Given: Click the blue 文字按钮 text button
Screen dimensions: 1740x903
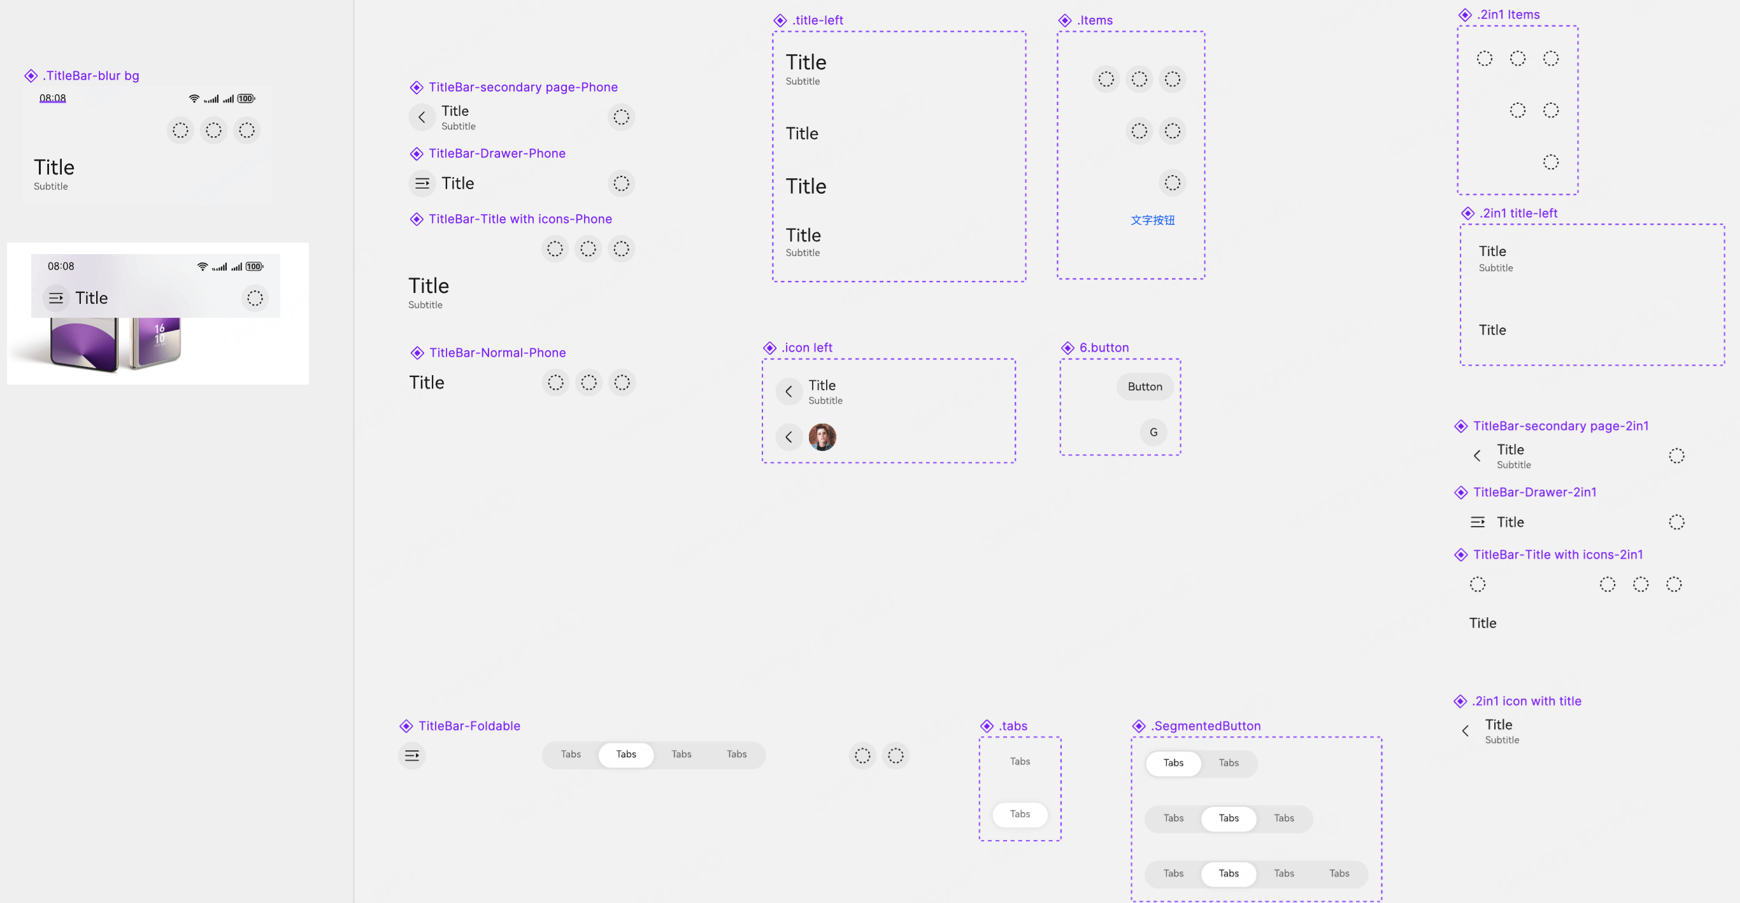Looking at the screenshot, I should pos(1152,220).
